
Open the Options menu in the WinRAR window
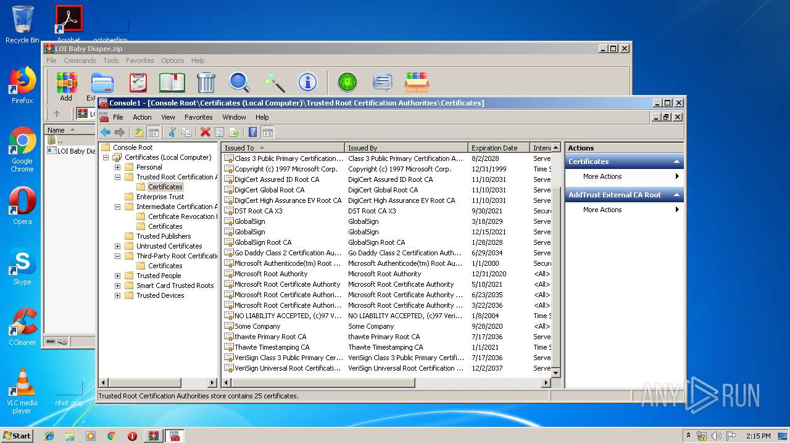pyautogui.click(x=172, y=60)
